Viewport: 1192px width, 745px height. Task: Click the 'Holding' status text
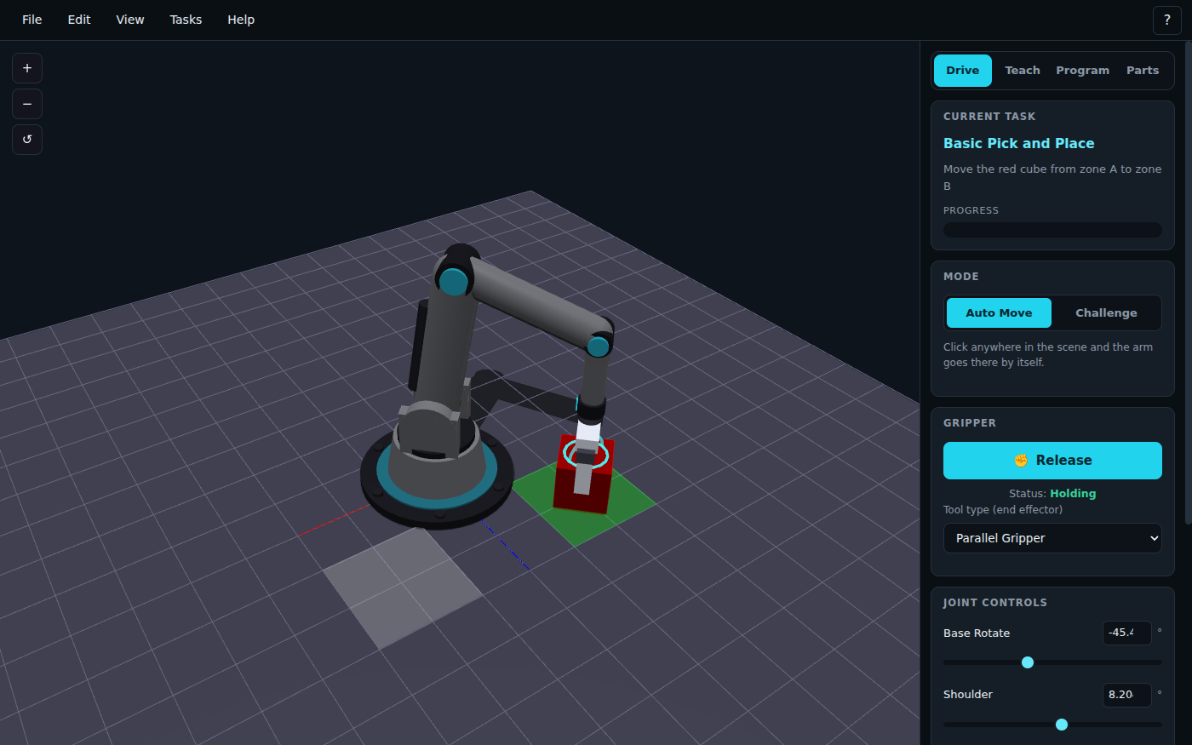click(1073, 494)
